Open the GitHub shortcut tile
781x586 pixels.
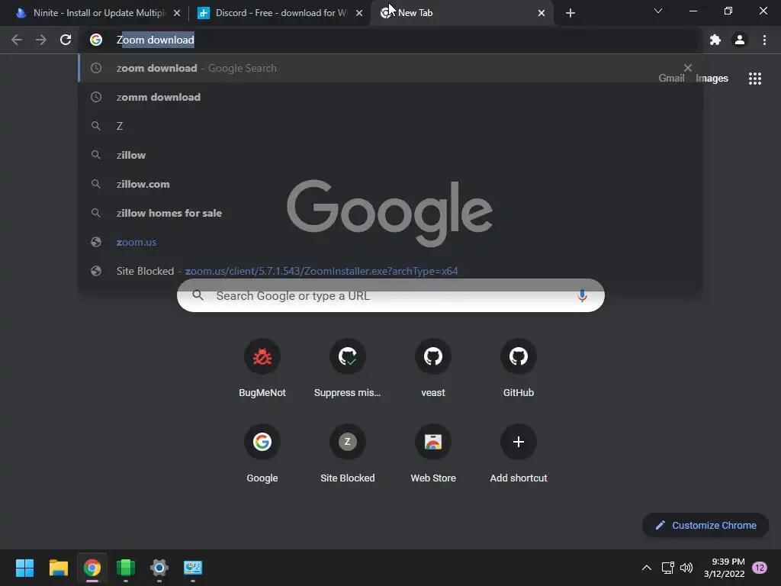pos(519,369)
